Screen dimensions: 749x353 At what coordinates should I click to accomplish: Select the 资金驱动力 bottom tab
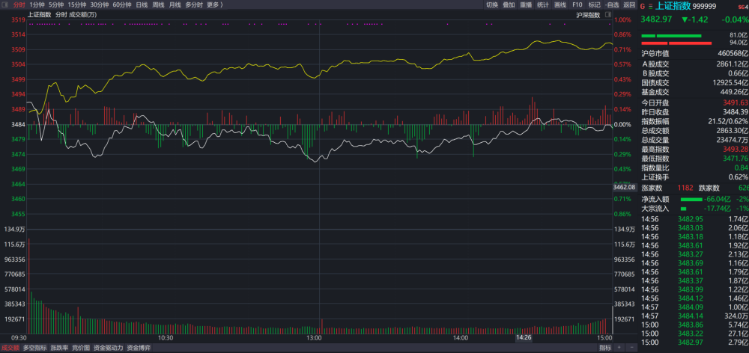click(x=109, y=348)
